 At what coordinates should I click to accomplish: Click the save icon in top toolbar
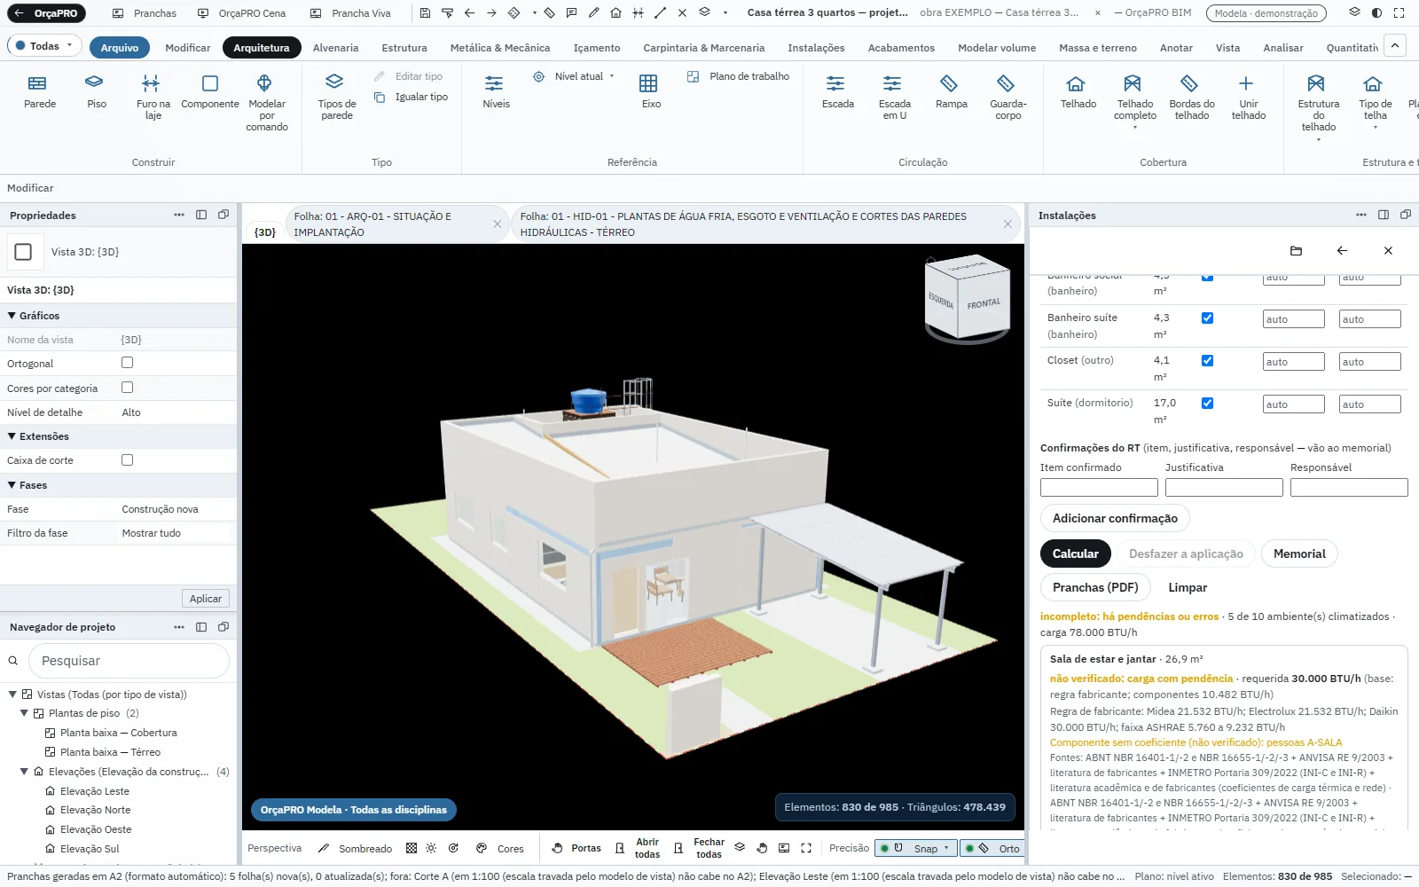(x=425, y=13)
